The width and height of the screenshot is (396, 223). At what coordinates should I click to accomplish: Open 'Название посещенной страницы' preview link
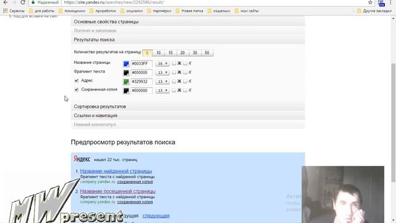click(118, 191)
